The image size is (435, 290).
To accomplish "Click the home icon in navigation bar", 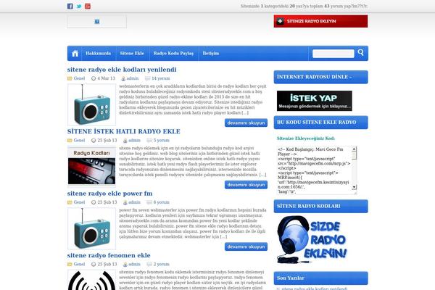I will (x=75, y=53).
